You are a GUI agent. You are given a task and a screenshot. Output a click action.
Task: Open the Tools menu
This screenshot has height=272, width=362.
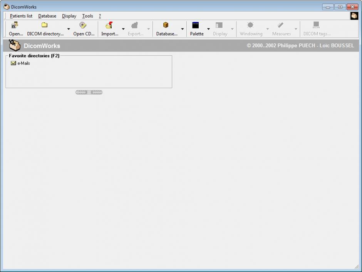(x=87, y=16)
